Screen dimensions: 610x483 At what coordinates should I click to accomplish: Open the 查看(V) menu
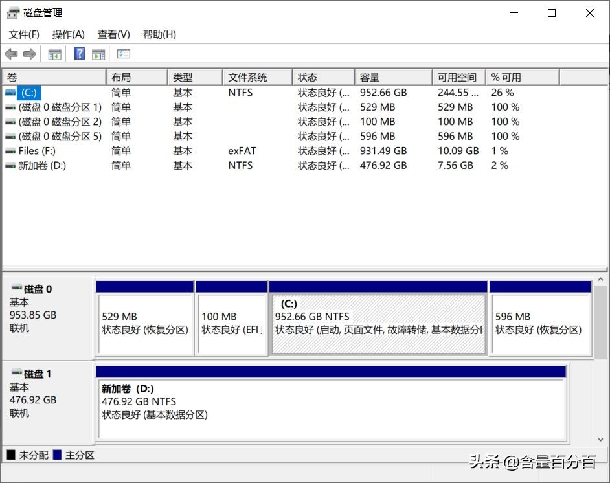[113, 34]
